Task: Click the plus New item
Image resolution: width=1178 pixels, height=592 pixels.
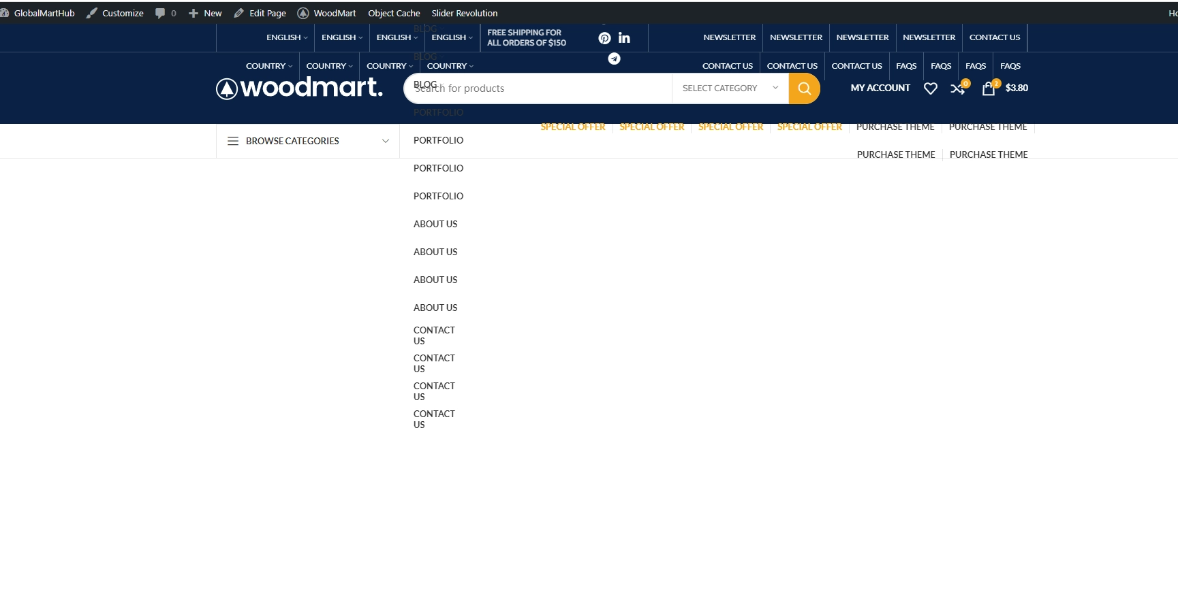Action: pyautogui.click(x=205, y=13)
